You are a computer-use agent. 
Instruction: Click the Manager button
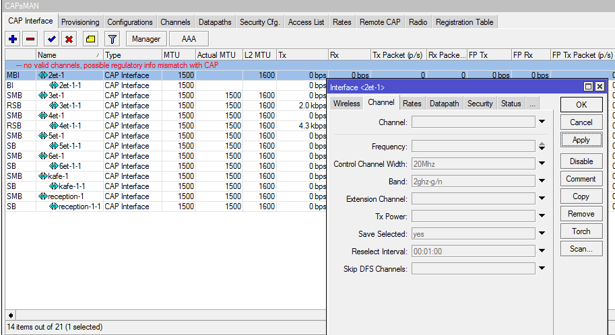146,39
